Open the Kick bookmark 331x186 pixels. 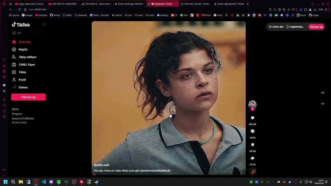pos(184,15)
